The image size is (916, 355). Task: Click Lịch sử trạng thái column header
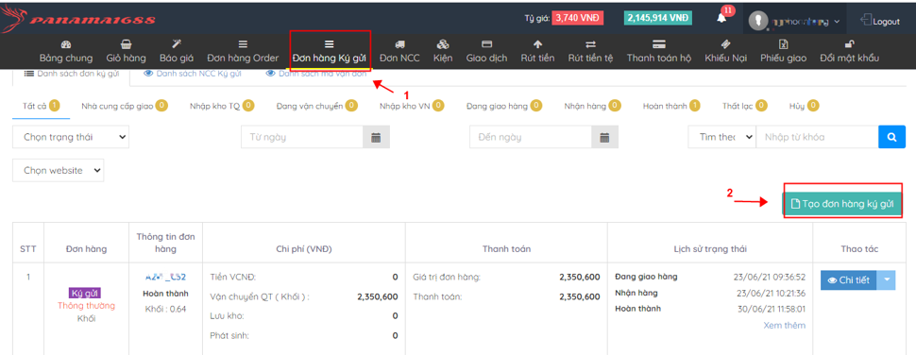tap(710, 248)
